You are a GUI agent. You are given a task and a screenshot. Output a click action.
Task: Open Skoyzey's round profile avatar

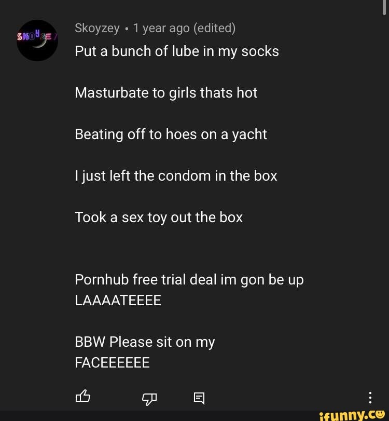pos(37,40)
